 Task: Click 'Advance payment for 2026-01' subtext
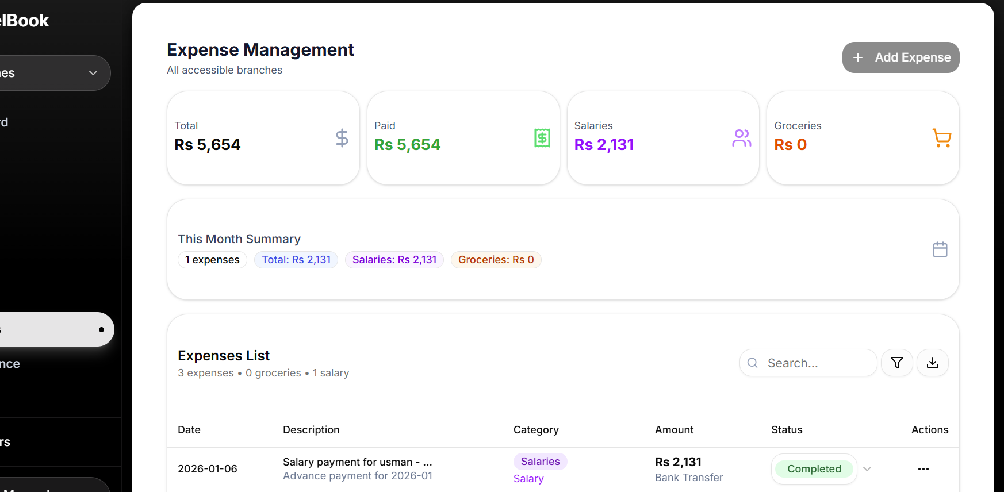click(358, 476)
